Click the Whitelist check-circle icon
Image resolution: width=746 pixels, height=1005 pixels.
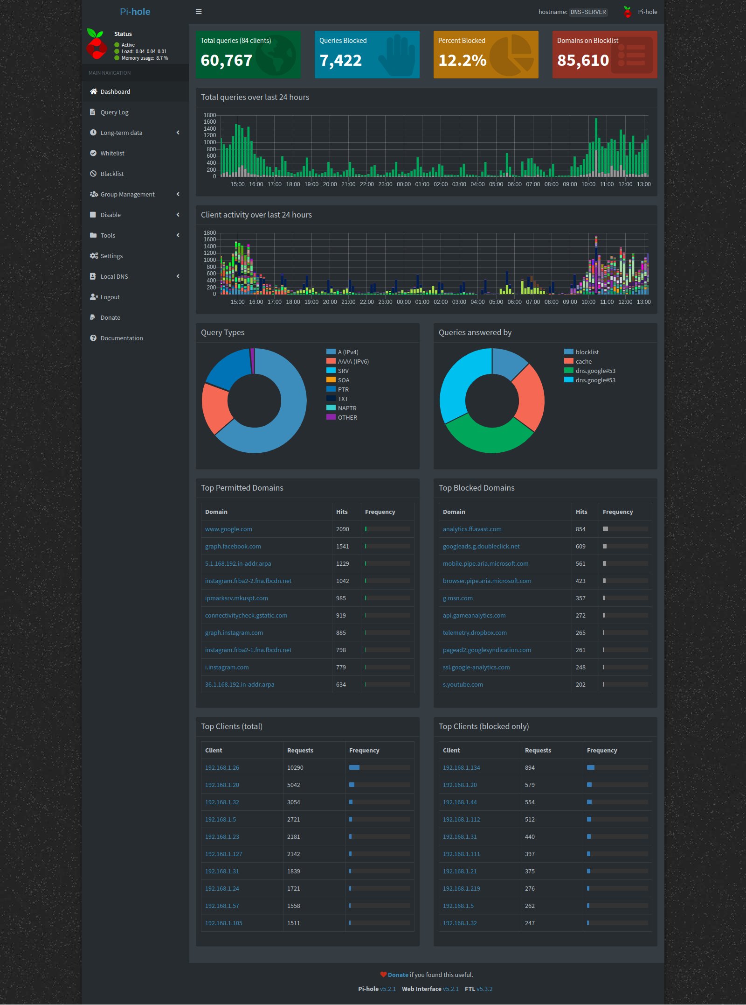click(93, 153)
